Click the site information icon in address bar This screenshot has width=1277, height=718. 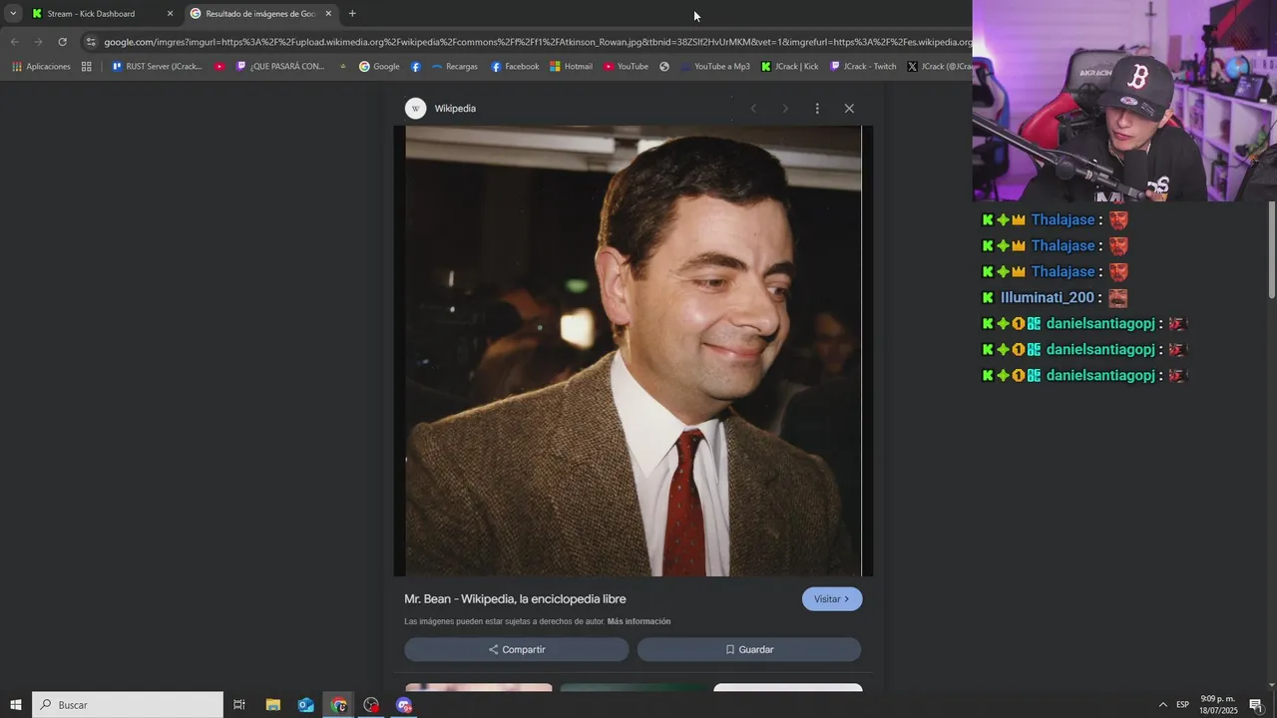[91, 42]
